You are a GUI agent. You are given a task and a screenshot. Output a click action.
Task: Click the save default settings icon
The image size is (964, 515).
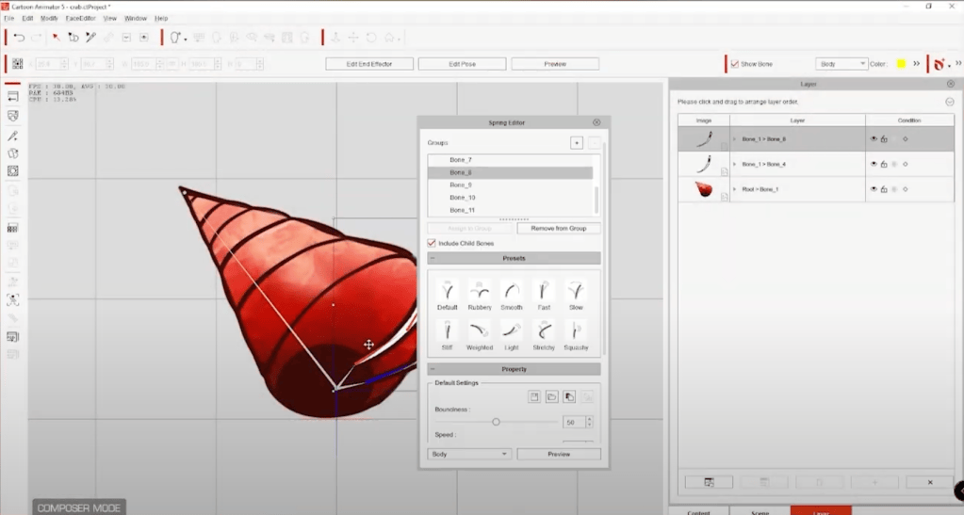tap(534, 397)
